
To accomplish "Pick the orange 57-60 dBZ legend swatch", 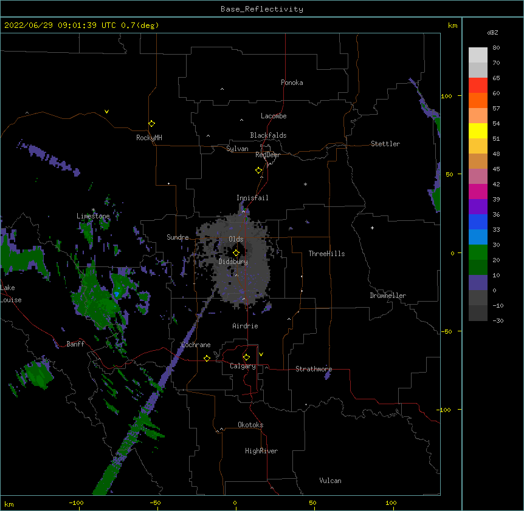I will pos(478,100).
